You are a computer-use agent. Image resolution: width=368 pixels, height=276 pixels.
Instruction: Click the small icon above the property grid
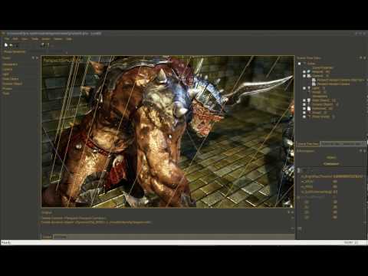299,170
